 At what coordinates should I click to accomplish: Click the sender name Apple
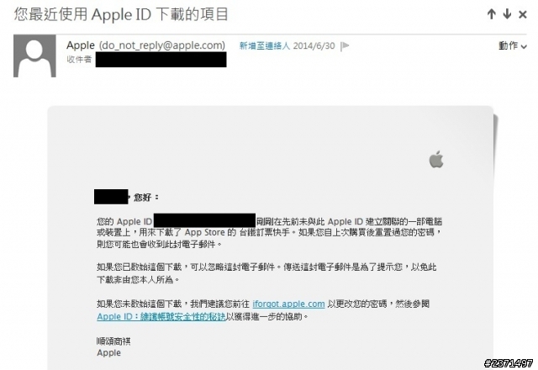click(81, 45)
